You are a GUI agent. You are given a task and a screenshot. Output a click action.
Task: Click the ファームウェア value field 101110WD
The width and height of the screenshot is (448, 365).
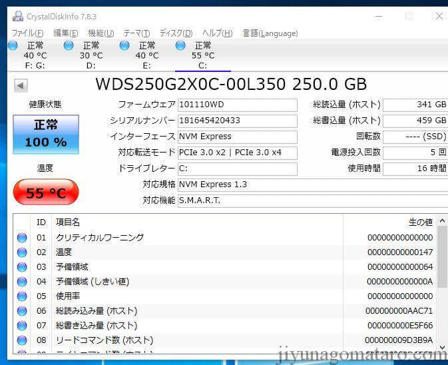(x=237, y=105)
